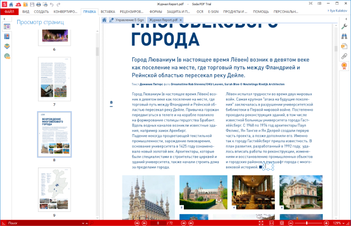351x226 pixels.
Task: Click the redo arrow
Action: (58, 4)
